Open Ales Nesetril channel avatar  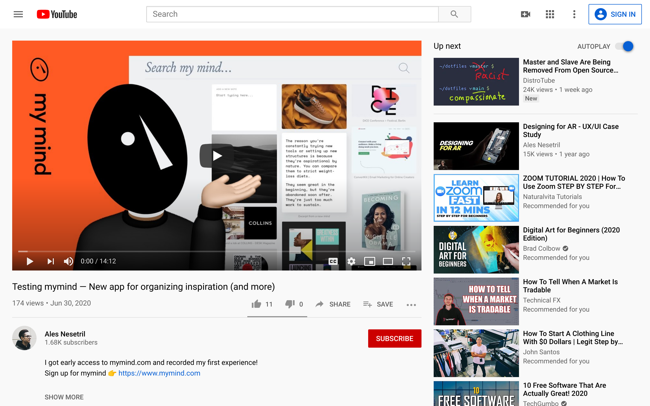pyautogui.click(x=24, y=338)
